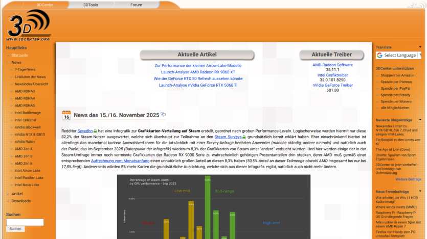This screenshot has width=427, height=239.
Task: Open Linklisten der News
Action: coord(30,77)
